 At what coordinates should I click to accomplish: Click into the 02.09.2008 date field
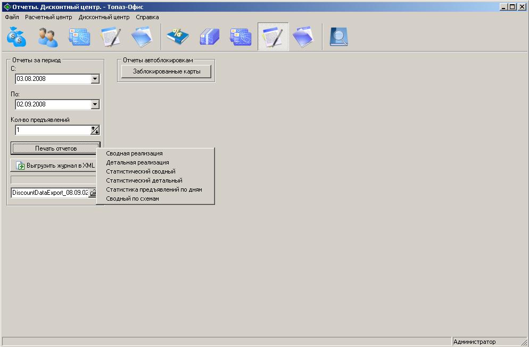[x=53, y=104]
